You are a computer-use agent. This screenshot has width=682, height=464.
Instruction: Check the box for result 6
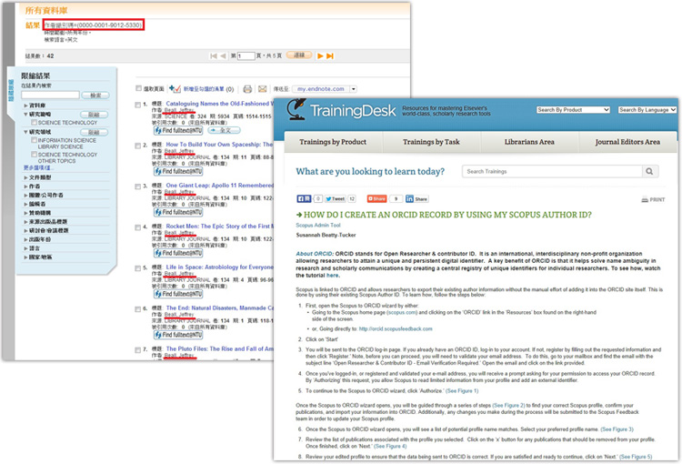point(138,309)
